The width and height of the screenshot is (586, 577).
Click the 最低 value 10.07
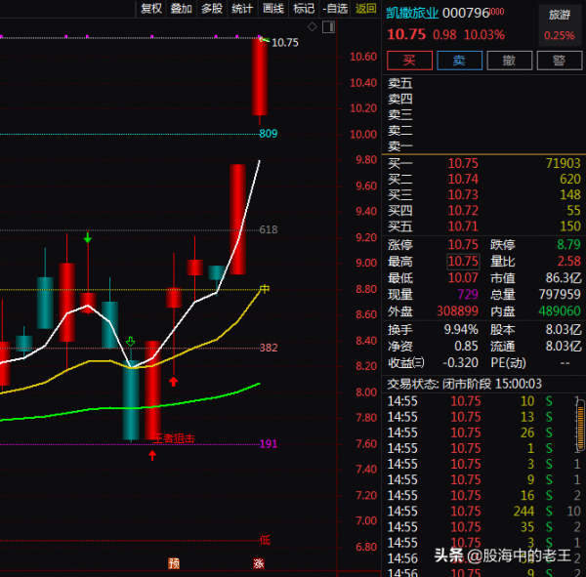(463, 277)
